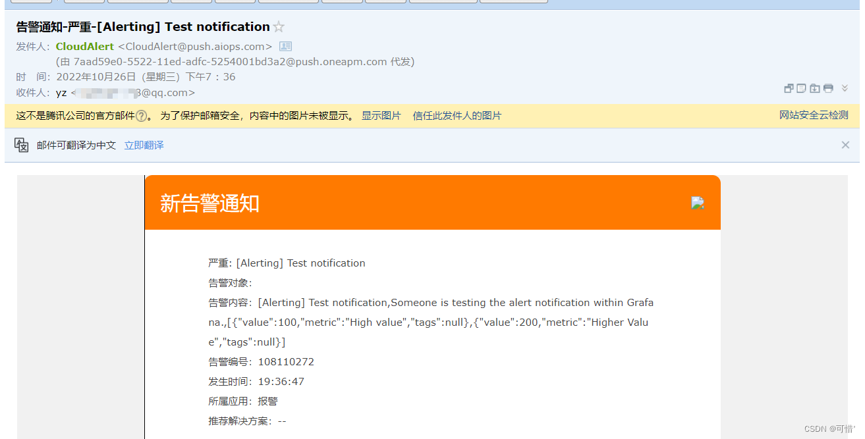Click the broken image in orange banner

(x=698, y=203)
